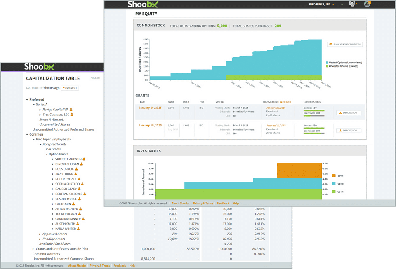The image size is (396, 269).
Task: Select Uncommitted Authorized Common Shares row
Action: (x=63, y=259)
